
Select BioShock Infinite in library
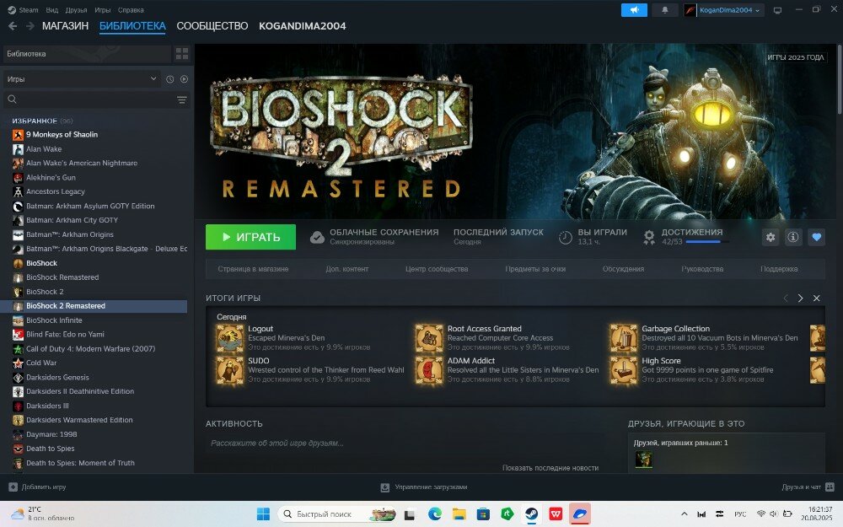pyautogui.click(x=54, y=320)
